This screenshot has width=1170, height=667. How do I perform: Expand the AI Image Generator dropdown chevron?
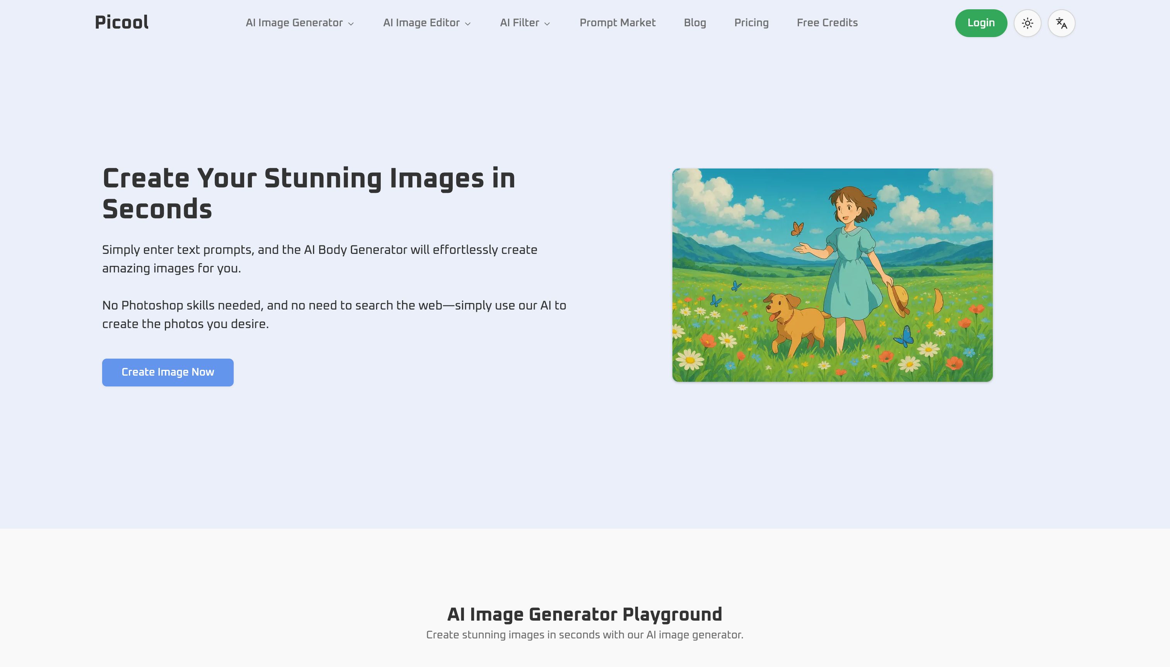point(351,24)
